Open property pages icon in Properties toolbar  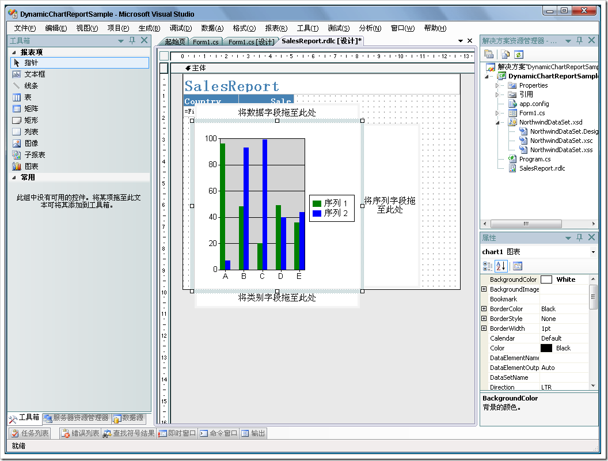click(x=518, y=266)
